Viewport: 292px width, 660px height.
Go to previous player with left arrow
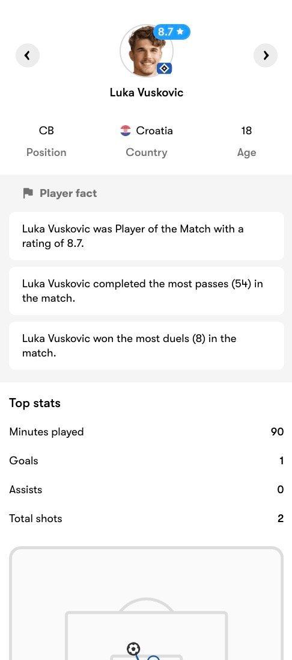[x=28, y=55]
